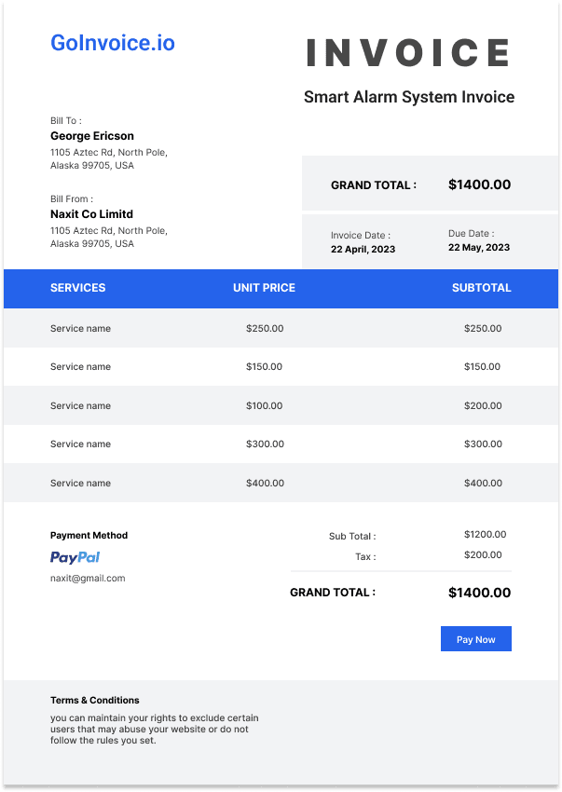
Task: Click the $1200.00 Sub Total amount
Action: pyautogui.click(x=486, y=535)
